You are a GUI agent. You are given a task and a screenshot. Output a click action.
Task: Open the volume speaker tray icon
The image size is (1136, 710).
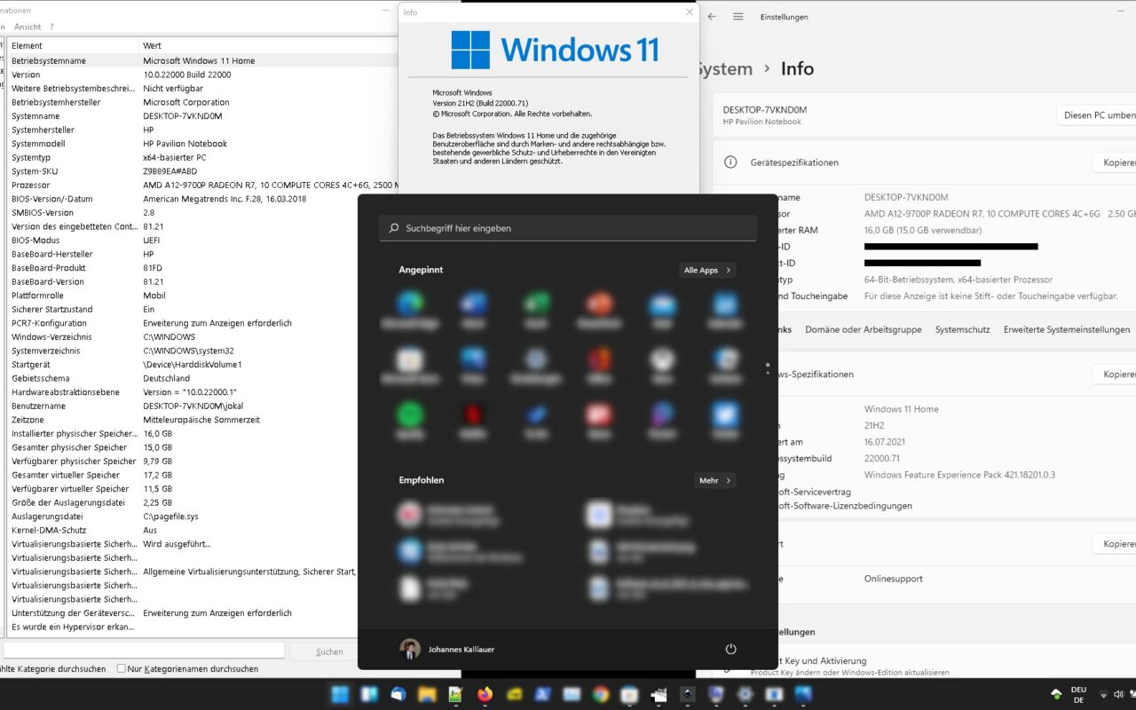pos(1120,694)
